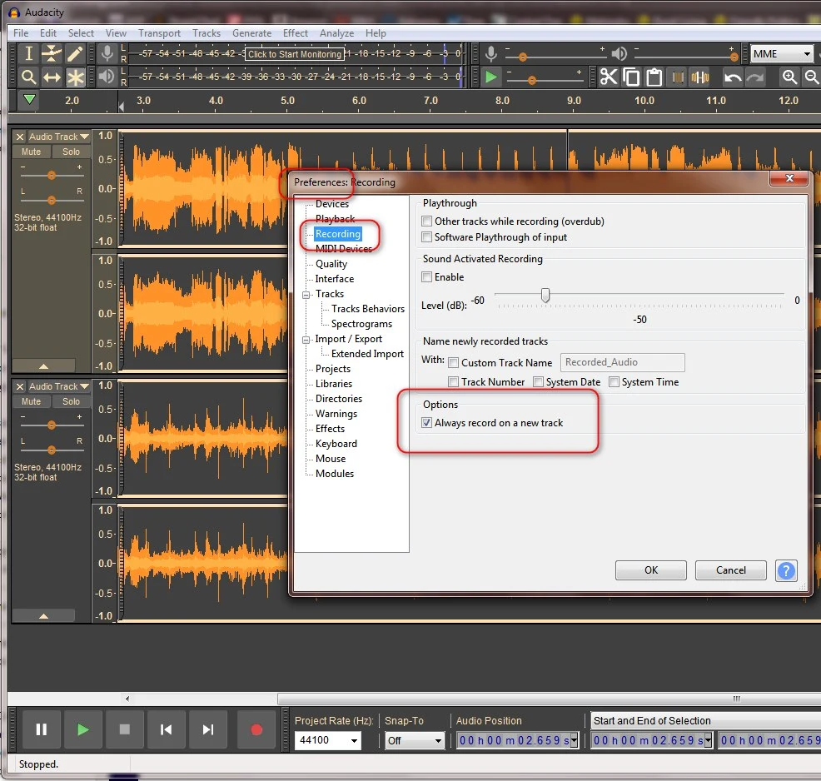Open the Effect menu
Screen dimensions: 821x781
[295, 33]
